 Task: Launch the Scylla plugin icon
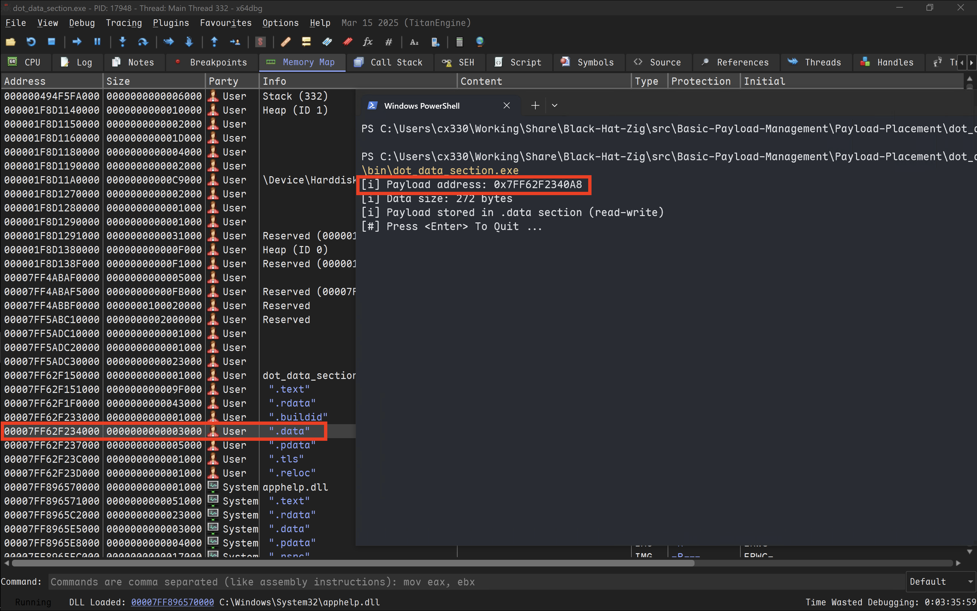[x=261, y=42]
